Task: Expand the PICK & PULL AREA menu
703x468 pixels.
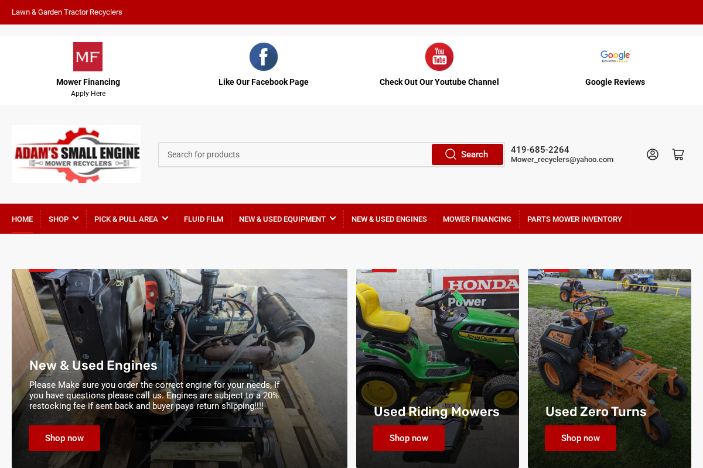Action: point(131,219)
